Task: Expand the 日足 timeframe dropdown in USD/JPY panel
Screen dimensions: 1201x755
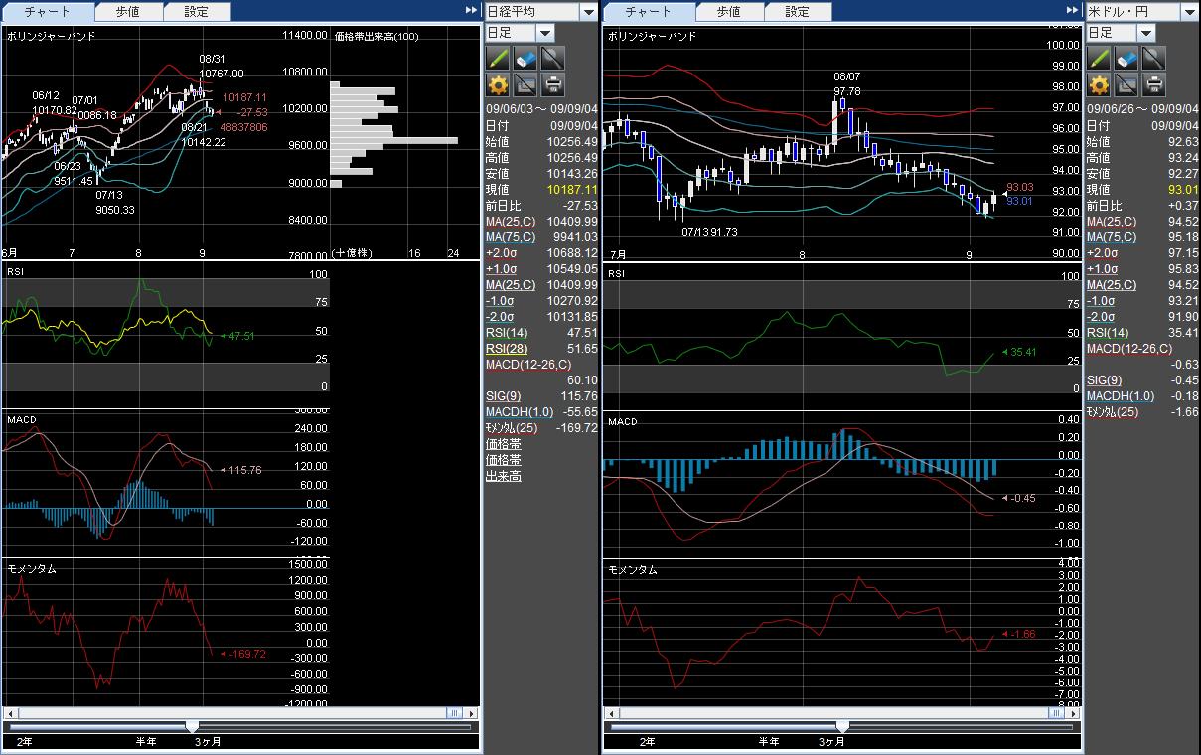Action: pyautogui.click(x=1147, y=33)
